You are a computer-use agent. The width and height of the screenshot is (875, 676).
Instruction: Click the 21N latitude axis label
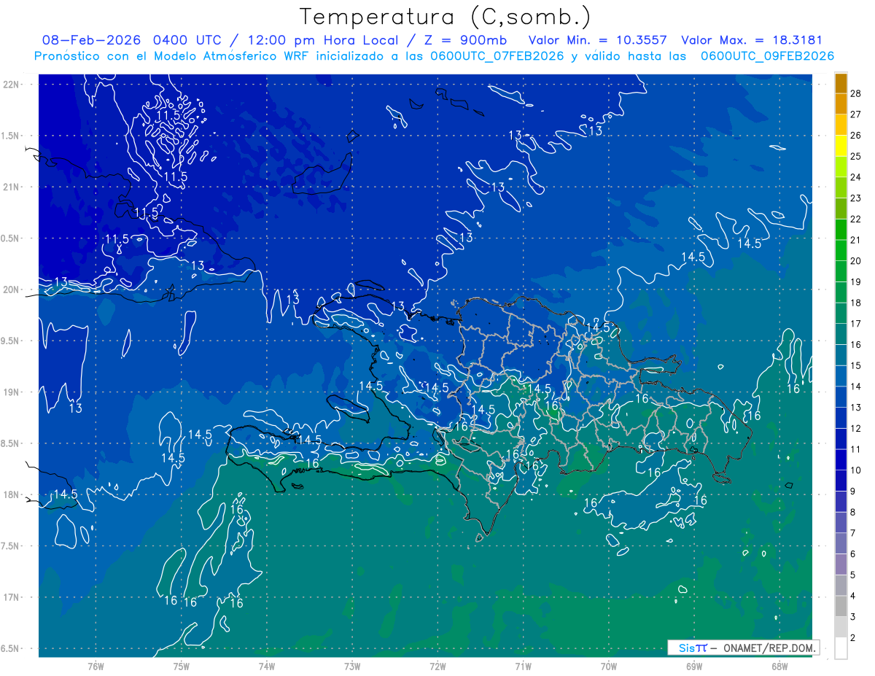coord(11,187)
